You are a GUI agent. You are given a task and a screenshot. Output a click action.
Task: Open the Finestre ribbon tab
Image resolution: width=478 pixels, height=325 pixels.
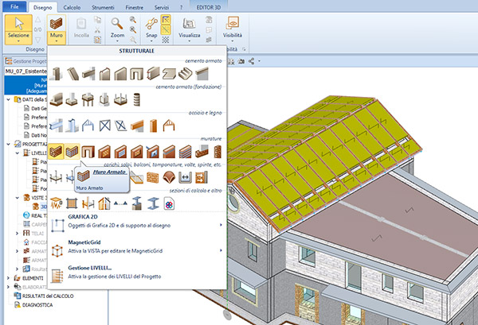pyautogui.click(x=134, y=7)
